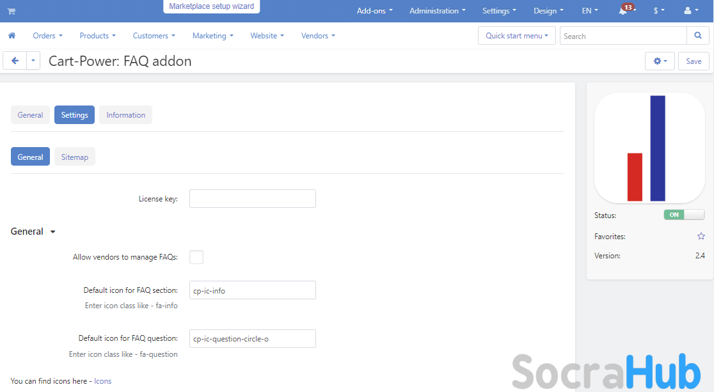Open the Add-ons dropdown menu
The height and width of the screenshot is (392, 714).
(x=374, y=11)
